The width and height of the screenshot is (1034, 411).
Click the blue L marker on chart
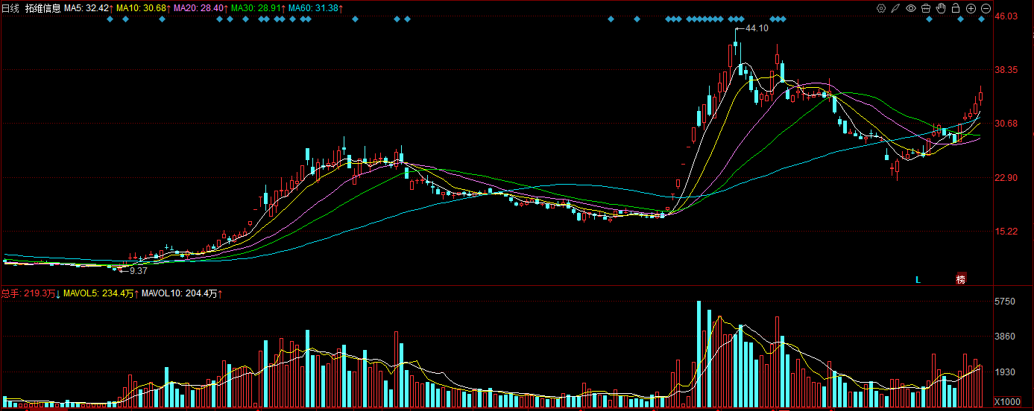(918, 279)
